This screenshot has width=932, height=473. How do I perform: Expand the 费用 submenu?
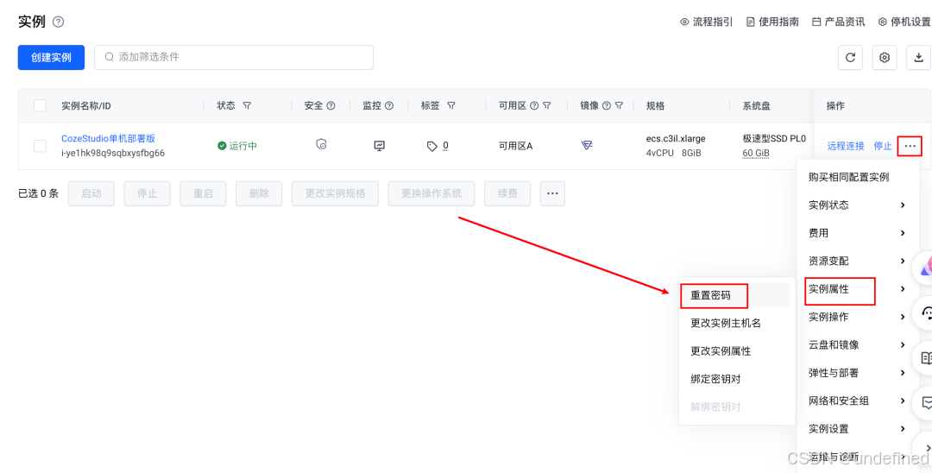pyautogui.click(x=856, y=233)
